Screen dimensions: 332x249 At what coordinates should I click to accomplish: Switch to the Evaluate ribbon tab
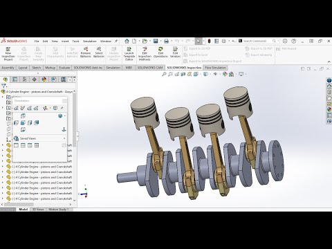(64, 68)
